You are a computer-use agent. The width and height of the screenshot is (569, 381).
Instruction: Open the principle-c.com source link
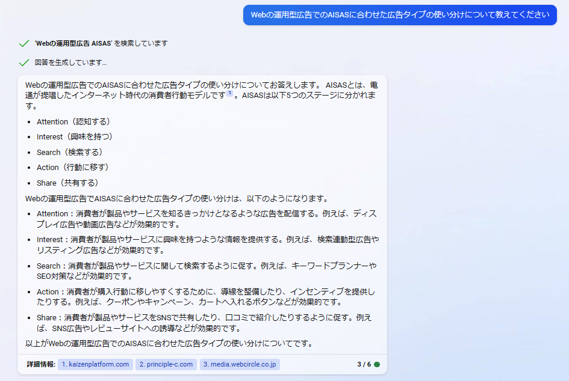click(166, 364)
